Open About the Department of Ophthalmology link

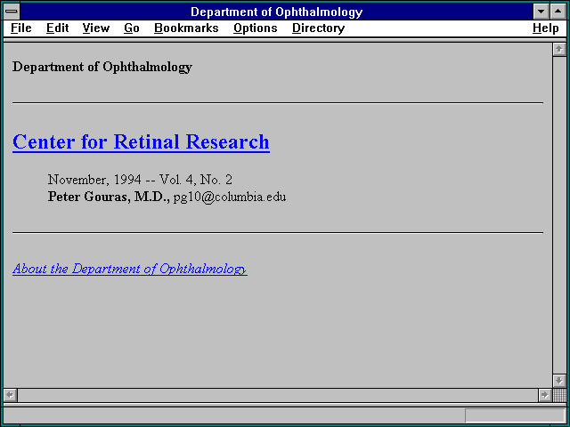click(130, 269)
